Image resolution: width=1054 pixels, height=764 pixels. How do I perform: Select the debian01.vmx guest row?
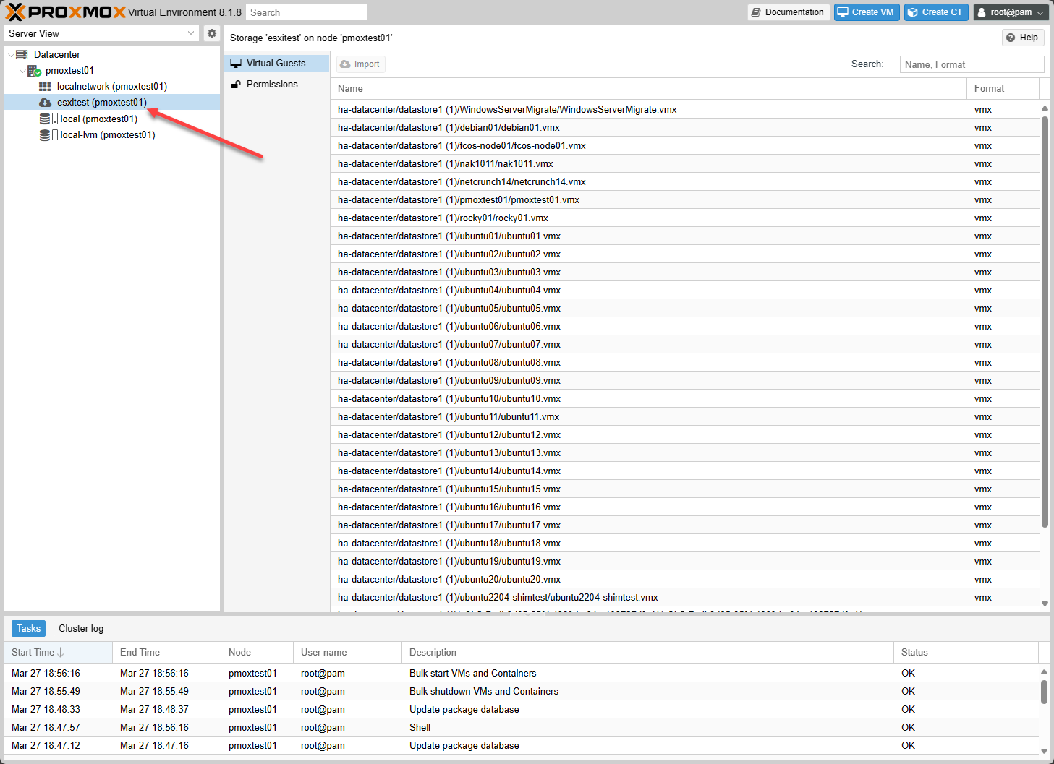[684, 128]
